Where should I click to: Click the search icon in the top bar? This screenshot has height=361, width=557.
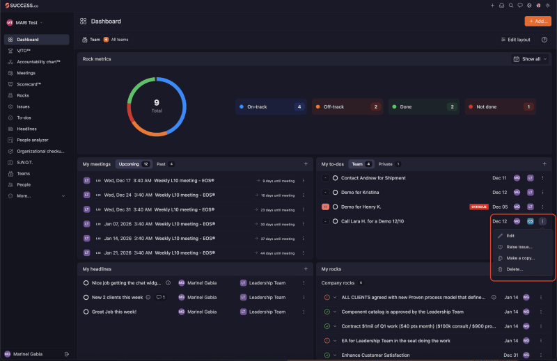[x=511, y=6]
